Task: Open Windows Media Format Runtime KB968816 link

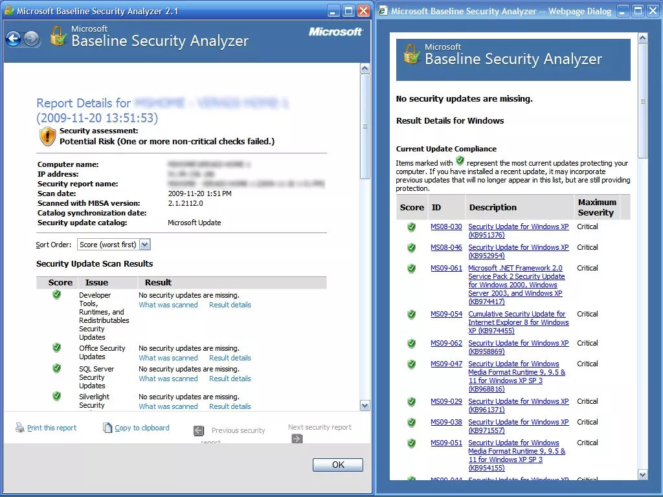Action: pyautogui.click(x=517, y=377)
